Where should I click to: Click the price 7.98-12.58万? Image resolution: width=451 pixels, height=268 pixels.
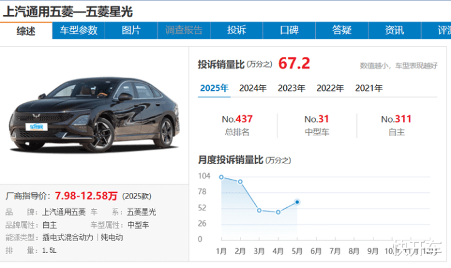(86, 196)
